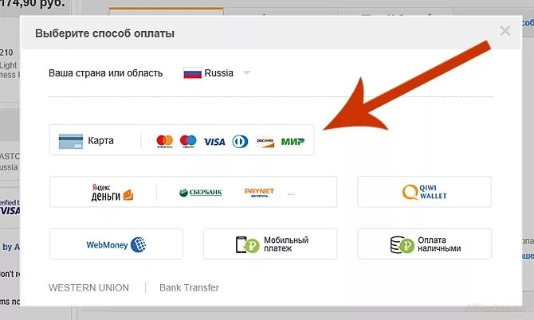This screenshot has width=534, height=320.
Task: Expand the country dropdown arrow
Action: point(246,72)
